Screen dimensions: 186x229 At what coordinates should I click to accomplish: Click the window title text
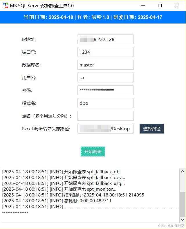click(42, 6)
